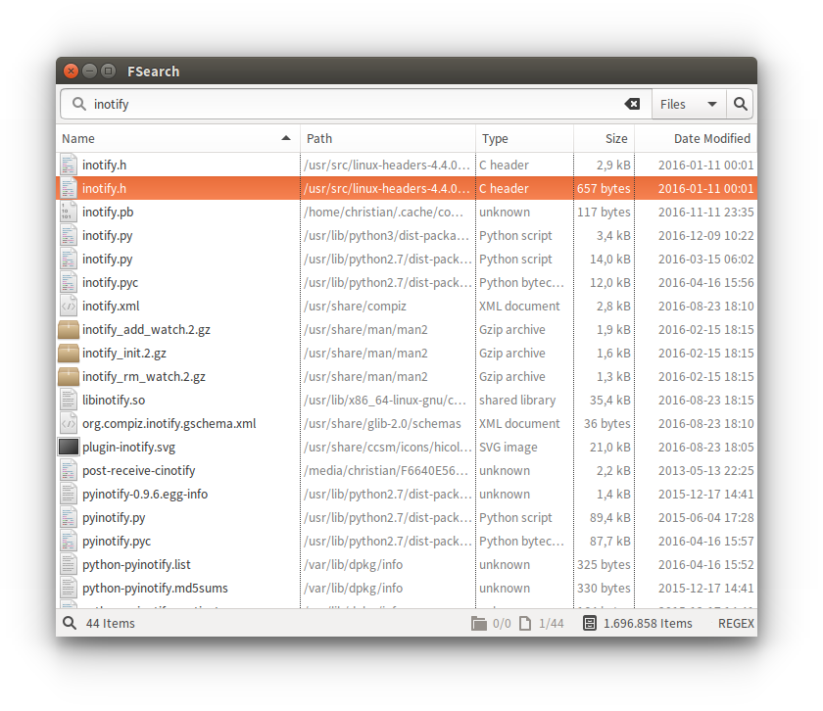Click the 44 Items status label
The image size is (823, 711).
110,624
